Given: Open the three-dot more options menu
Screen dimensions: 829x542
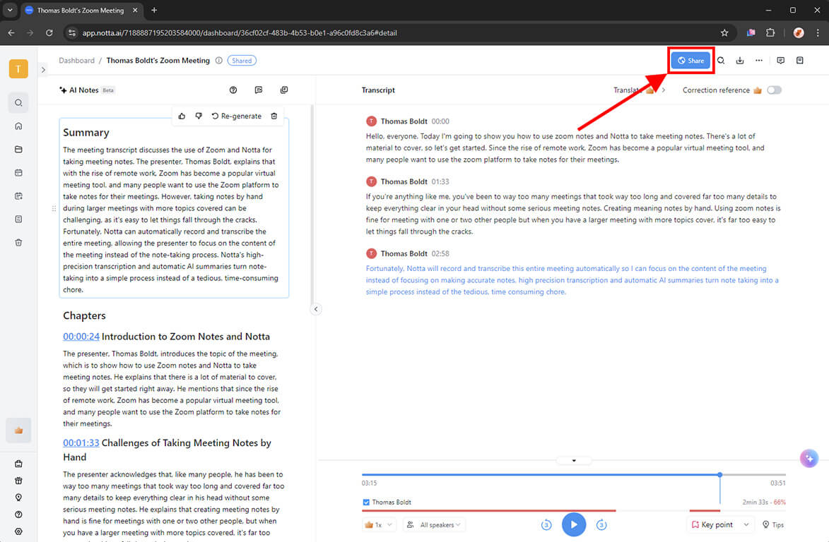Looking at the screenshot, I should 759,61.
